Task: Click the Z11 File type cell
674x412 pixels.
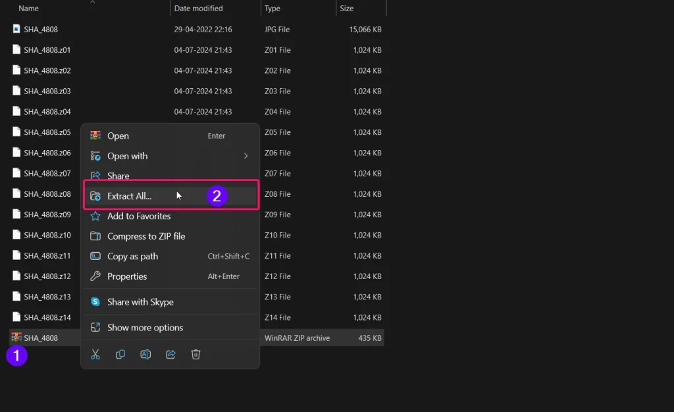Action: coord(278,255)
